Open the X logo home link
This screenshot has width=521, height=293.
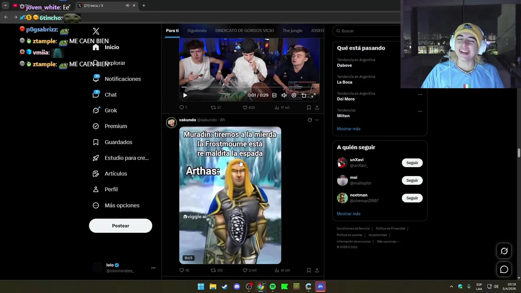pos(96,31)
